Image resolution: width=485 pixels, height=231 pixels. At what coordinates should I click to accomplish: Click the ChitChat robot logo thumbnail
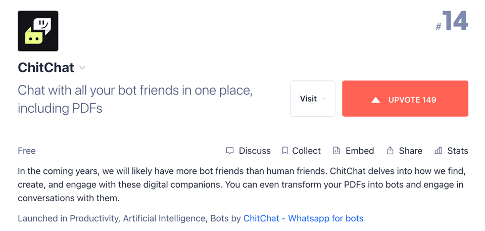pos(38,31)
